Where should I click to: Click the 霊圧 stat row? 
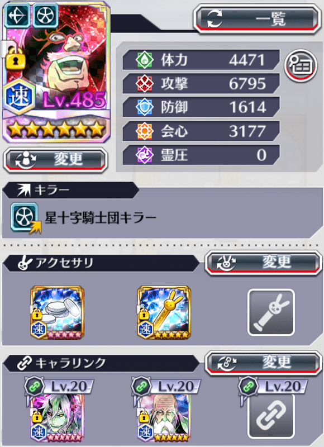click(x=201, y=155)
